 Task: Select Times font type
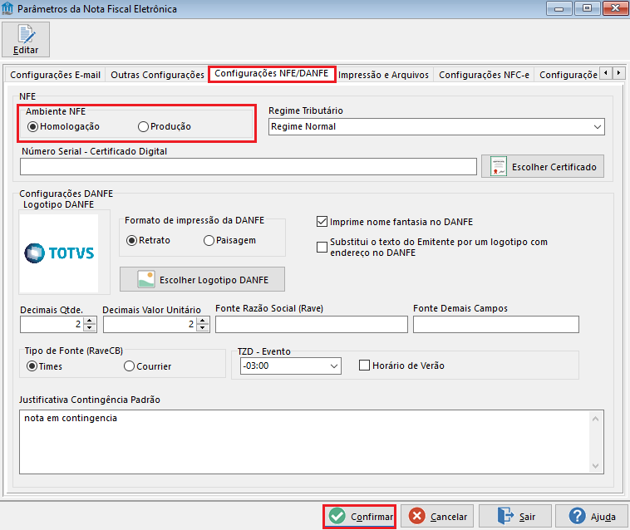pyautogui.click(x=32, y=366)
